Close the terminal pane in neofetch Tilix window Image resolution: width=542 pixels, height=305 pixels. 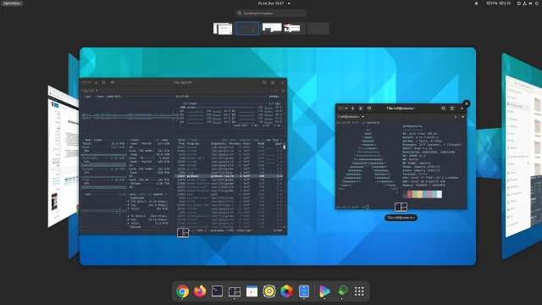pyautogui.click(x=463, y=117)
